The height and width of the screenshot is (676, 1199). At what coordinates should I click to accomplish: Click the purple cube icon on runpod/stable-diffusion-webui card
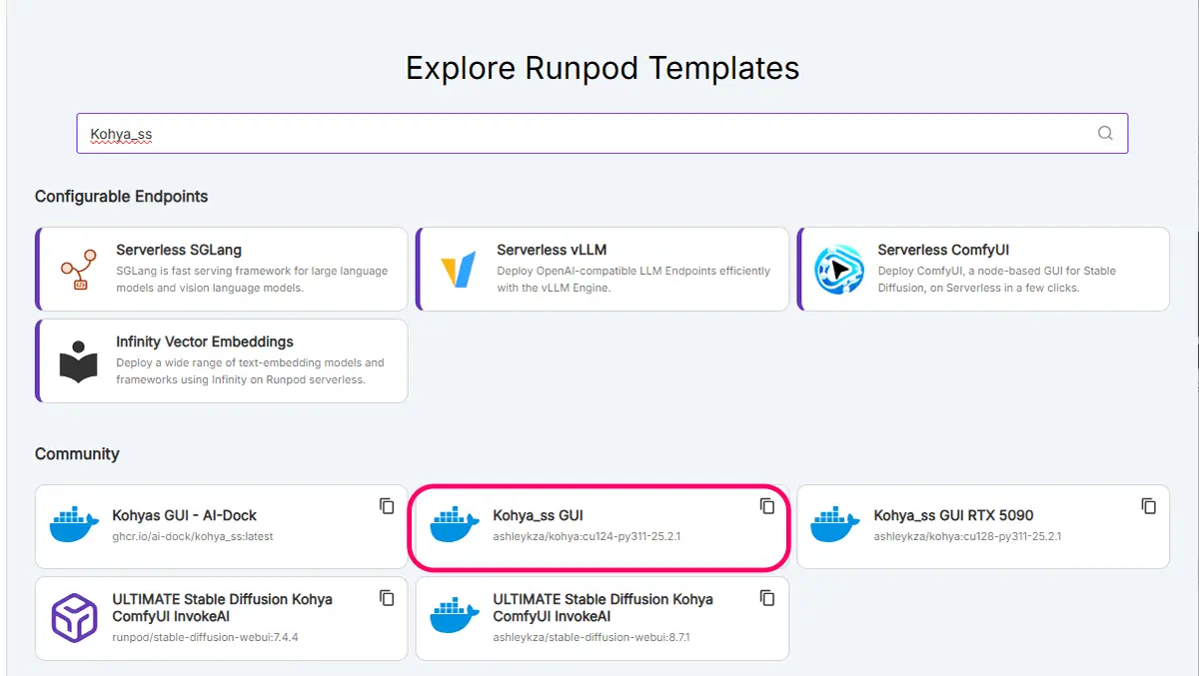click(x=74, y=617)
